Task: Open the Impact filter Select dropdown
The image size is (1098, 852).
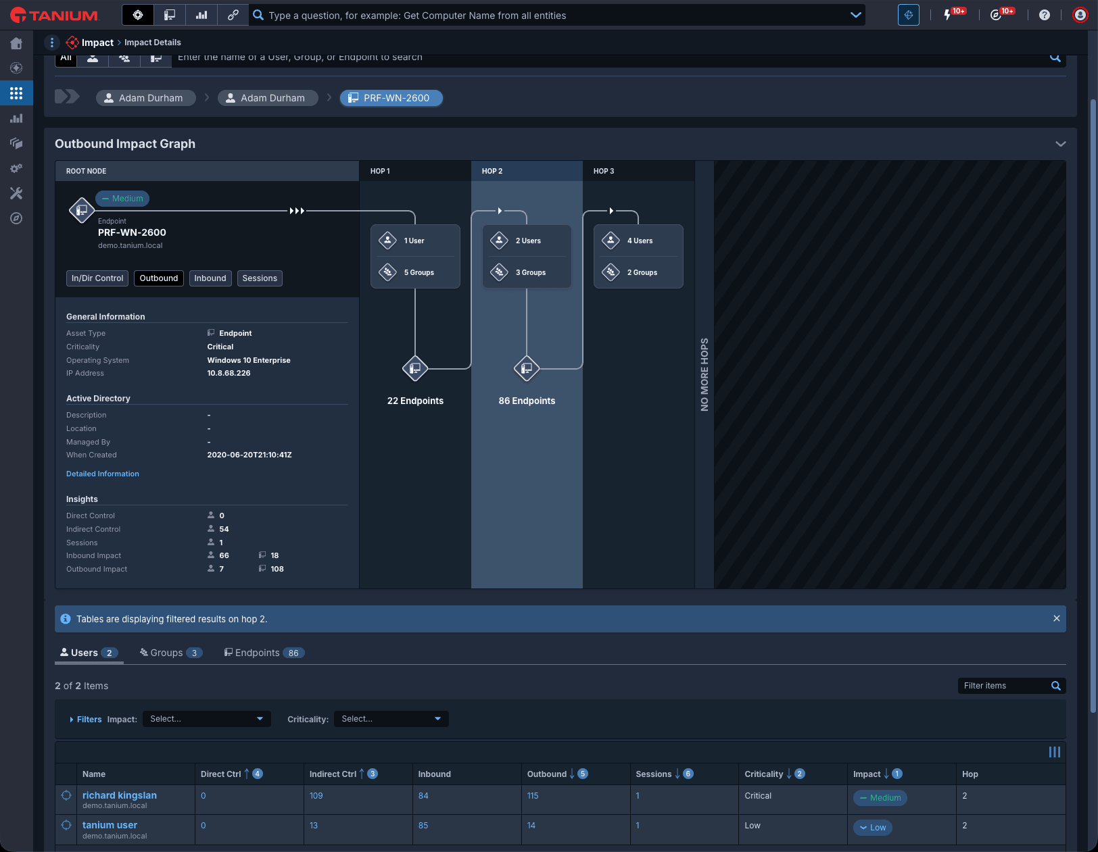Action: 207,719
